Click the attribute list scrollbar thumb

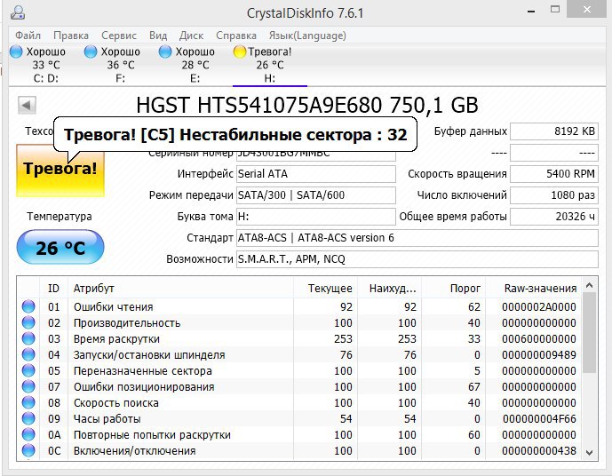click(x=590, y=333)
